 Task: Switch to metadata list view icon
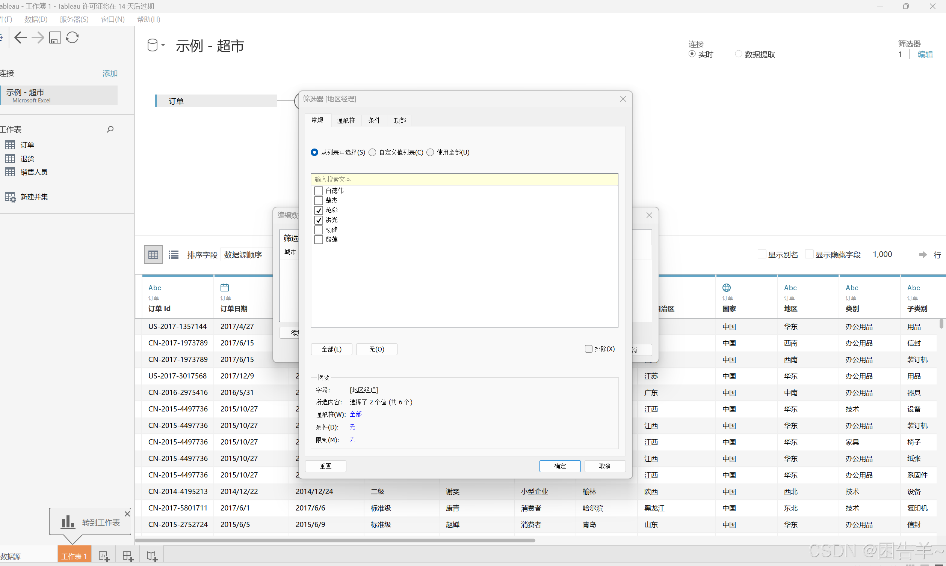click(174, 254)
